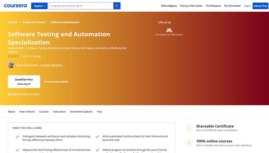Viewport: 269px width, 153px height.
Task: Click 100% online courses heading
Action: pyautogui.click(x=214, y=141)
